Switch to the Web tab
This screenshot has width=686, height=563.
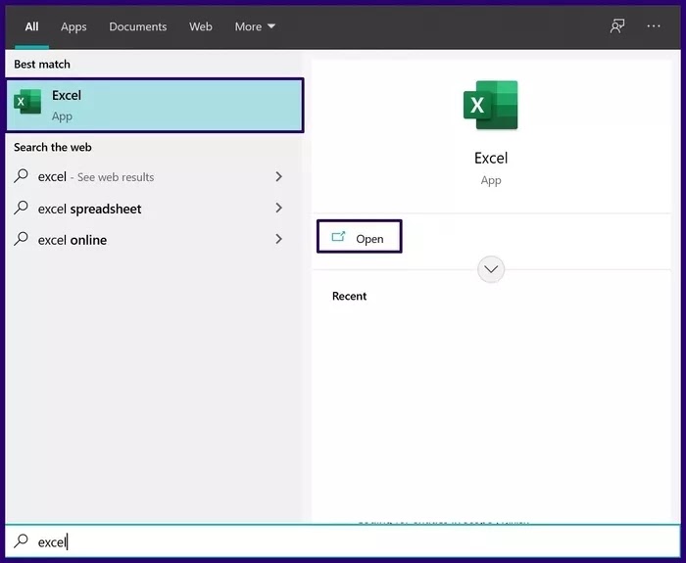pyautogui.click(x=201, y=26)
